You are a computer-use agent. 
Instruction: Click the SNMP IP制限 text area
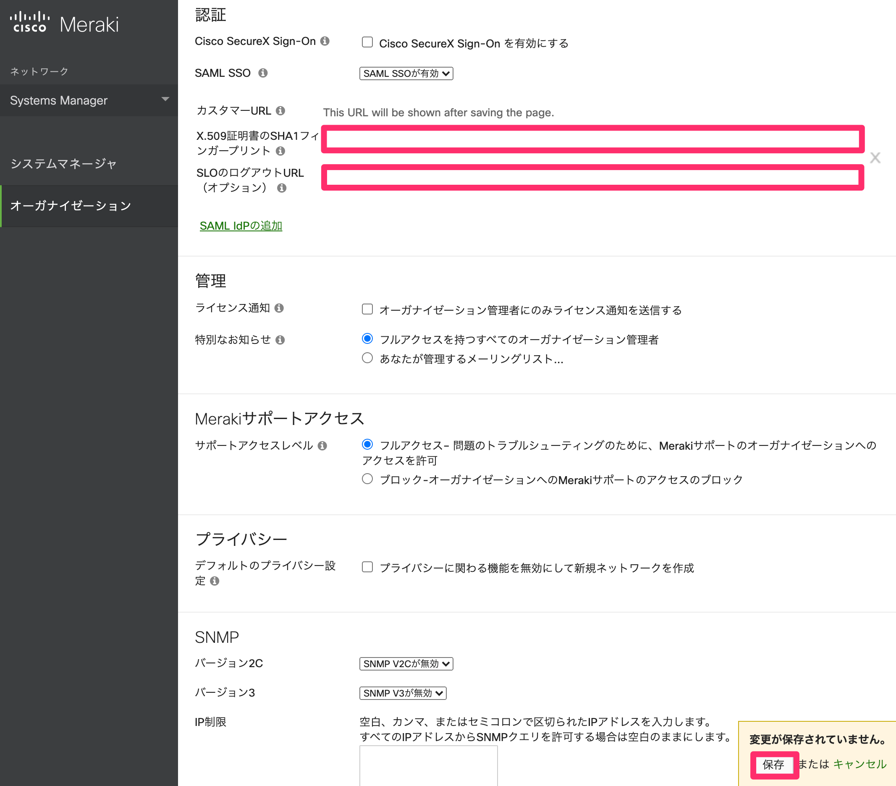pyautogui.click(x=429, y=766)
